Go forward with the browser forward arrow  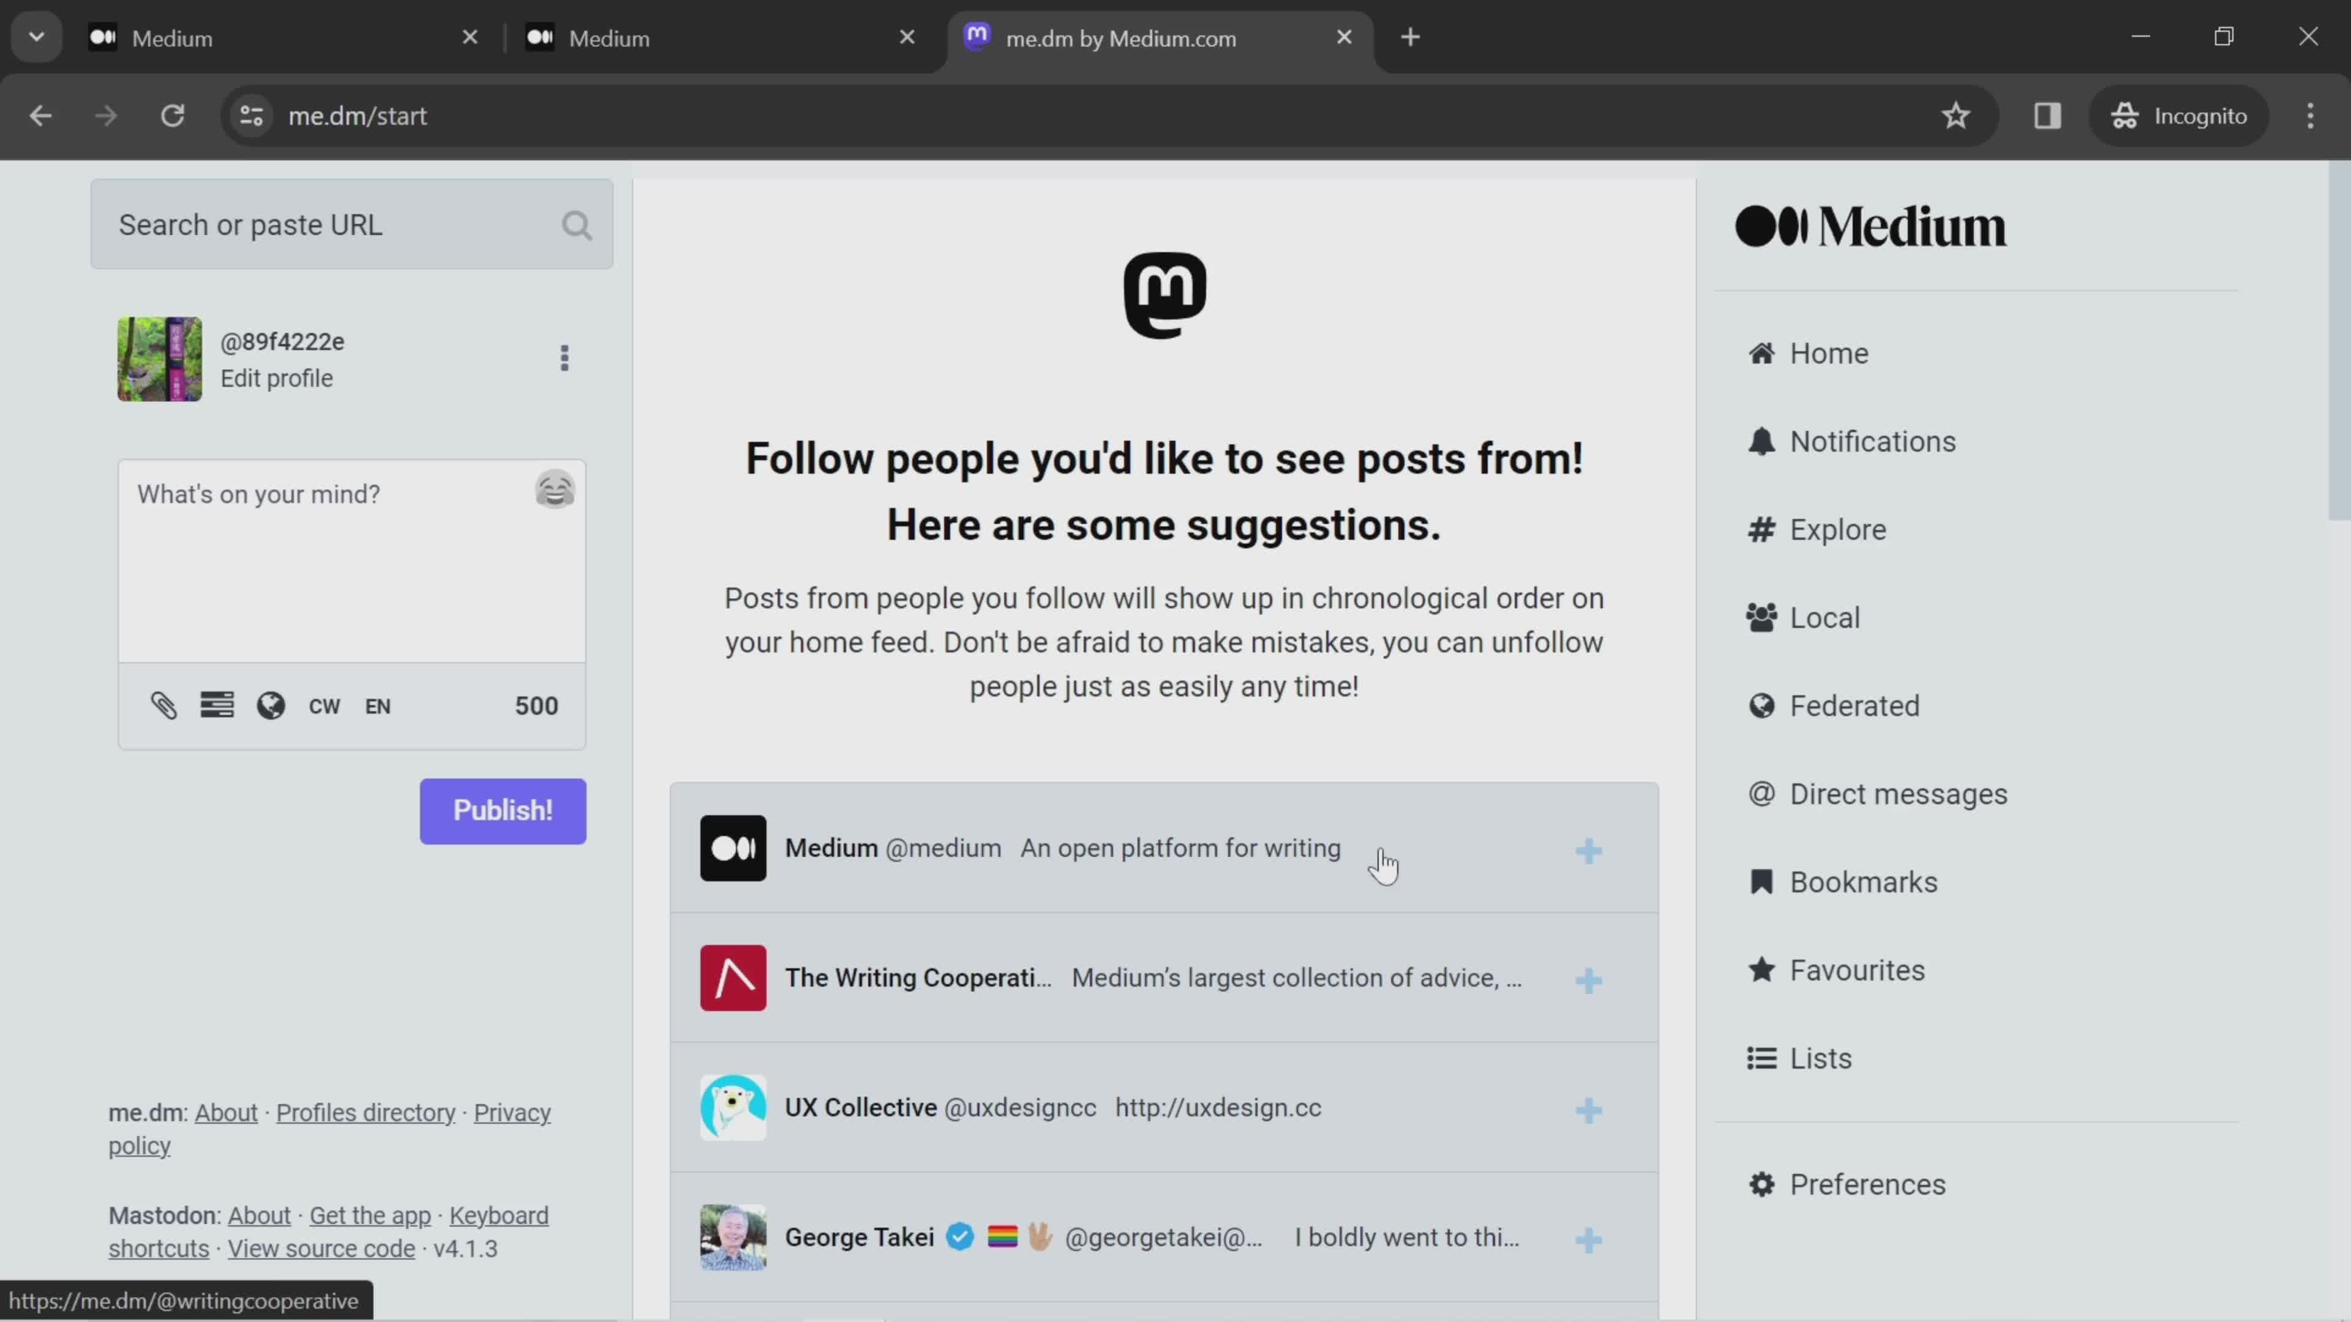tap(106, 116)
